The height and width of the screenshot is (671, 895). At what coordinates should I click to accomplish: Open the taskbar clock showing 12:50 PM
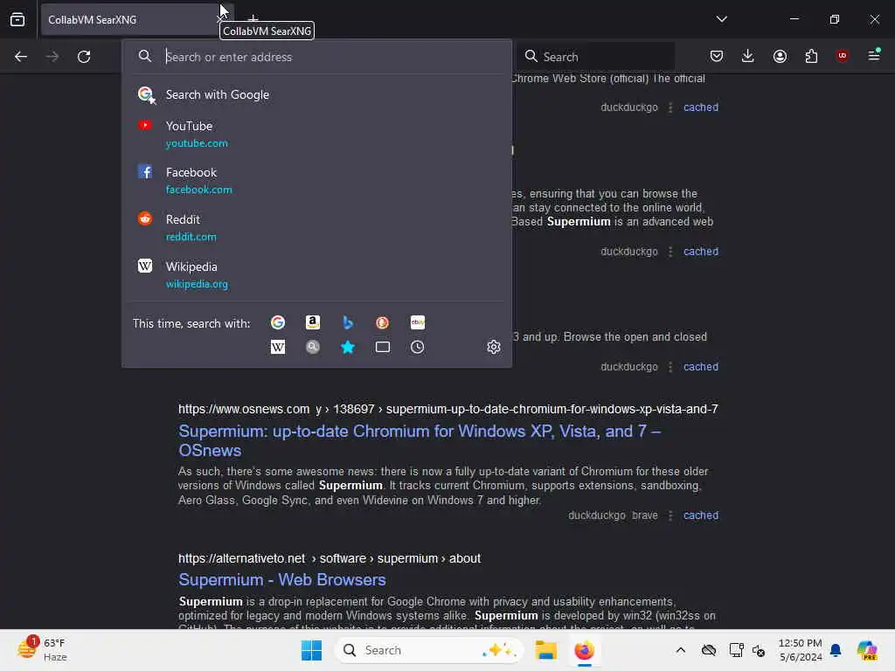point(801,650)
